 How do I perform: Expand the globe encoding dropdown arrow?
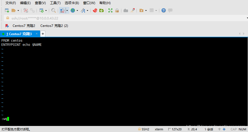coord(77,11)
